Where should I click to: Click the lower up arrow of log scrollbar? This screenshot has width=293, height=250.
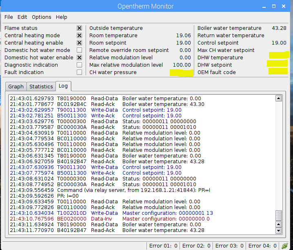click(x=279, y=224)
